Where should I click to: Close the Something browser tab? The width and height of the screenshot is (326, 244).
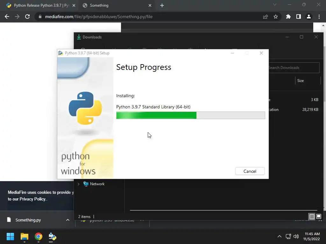pyautogui.click(x=150, y=5)
